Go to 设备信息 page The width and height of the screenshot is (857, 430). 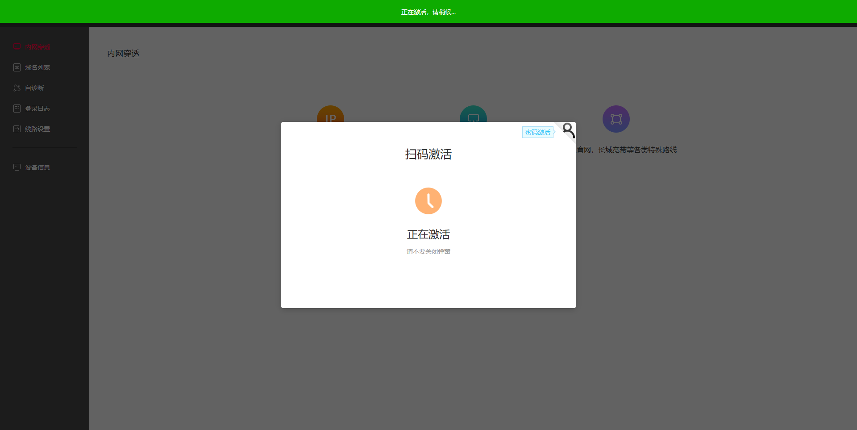37,167
